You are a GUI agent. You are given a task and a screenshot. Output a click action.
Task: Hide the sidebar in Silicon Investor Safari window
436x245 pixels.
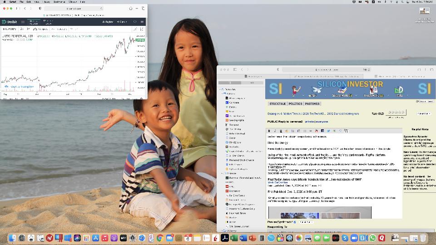pyautogui.click(x=235, y=69)
